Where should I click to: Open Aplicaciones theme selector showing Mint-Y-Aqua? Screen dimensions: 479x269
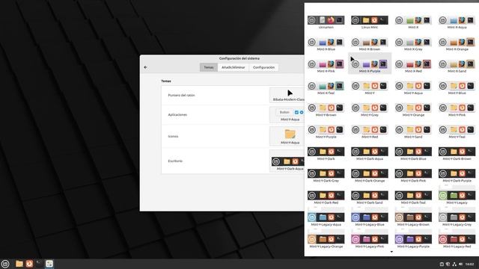click(287, 115)
